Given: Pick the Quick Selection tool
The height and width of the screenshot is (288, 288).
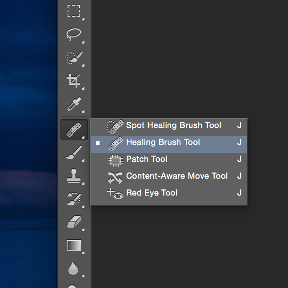Looking at the screenshot, I should pyautogui.click(x=74, y=58).
